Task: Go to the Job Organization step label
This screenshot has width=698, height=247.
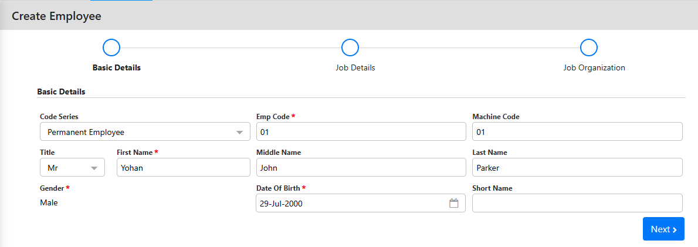Action: [594, 67]
